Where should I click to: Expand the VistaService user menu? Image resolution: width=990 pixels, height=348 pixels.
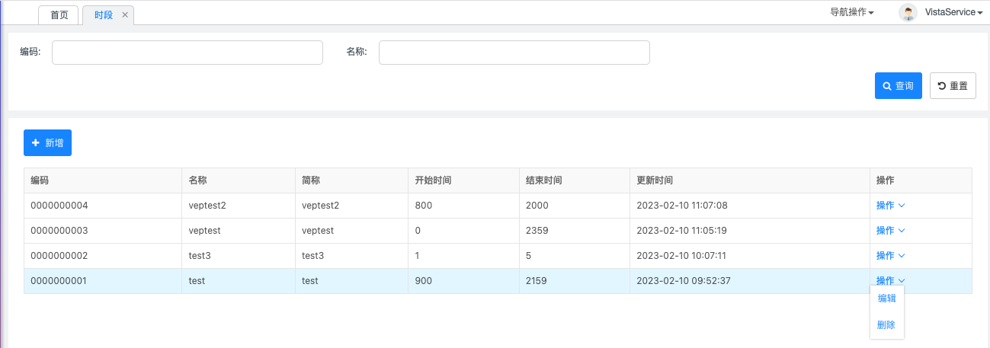coord(953,12)
